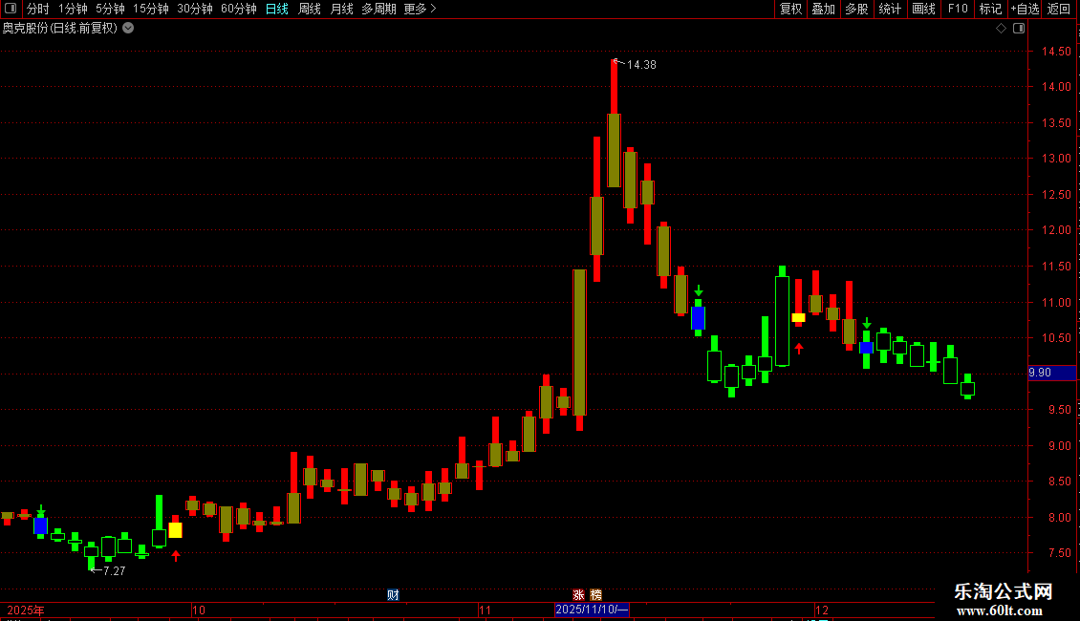Image resolution: width=1080 pixels, height=621 pixels.
Task: Click the 7.27 low price label
Action: point(115,570)
